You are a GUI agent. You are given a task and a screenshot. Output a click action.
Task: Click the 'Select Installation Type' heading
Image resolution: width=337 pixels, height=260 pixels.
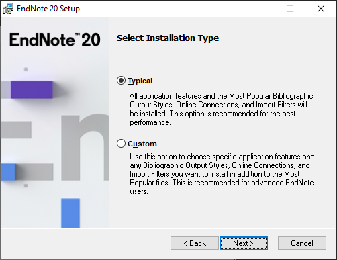pyautogui.click(x=168, y=38)
